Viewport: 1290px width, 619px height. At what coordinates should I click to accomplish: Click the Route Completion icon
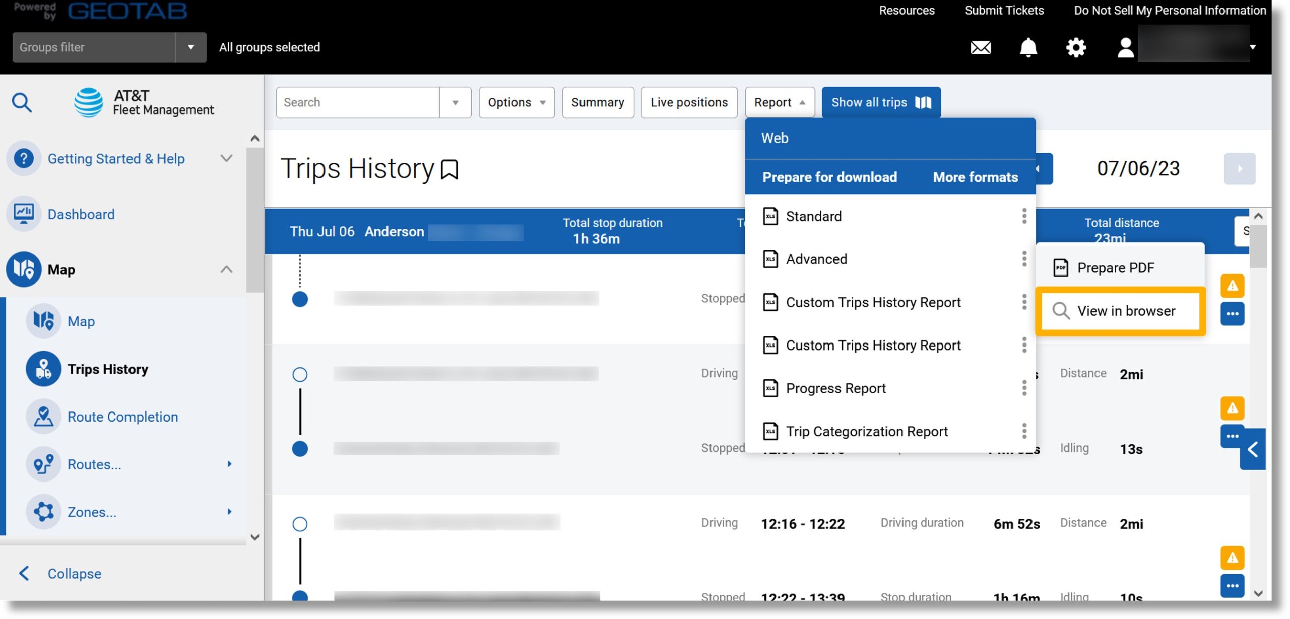click(43, 417)
